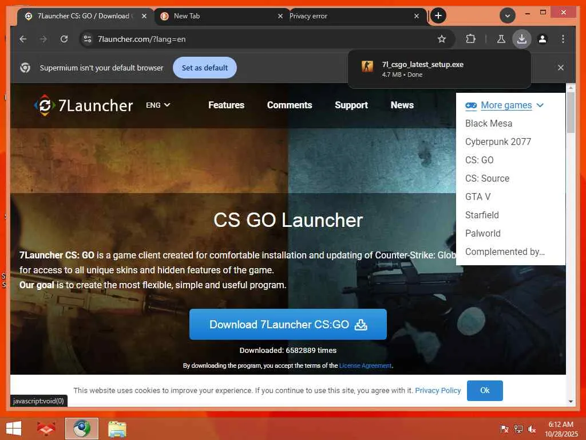This screenshot has height=440, width=586.
Task: Click the download file's CS icon
Action: tap(367, 66)
